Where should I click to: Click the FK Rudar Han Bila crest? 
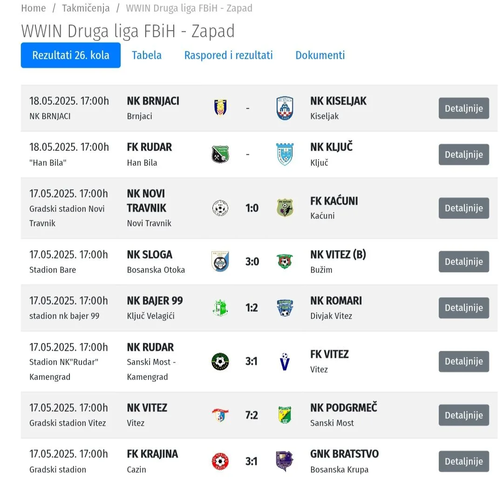coord(220,154)
